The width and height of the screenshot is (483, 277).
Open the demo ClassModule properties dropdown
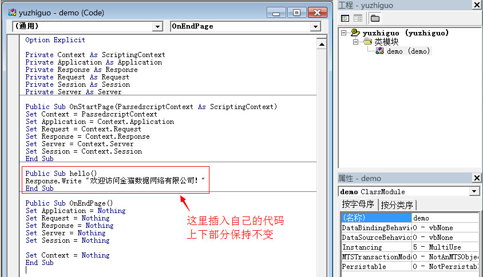(x=474, y=191)
